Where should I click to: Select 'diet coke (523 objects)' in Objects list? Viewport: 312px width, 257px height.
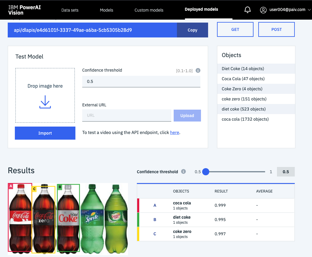(x=256, y=109)
